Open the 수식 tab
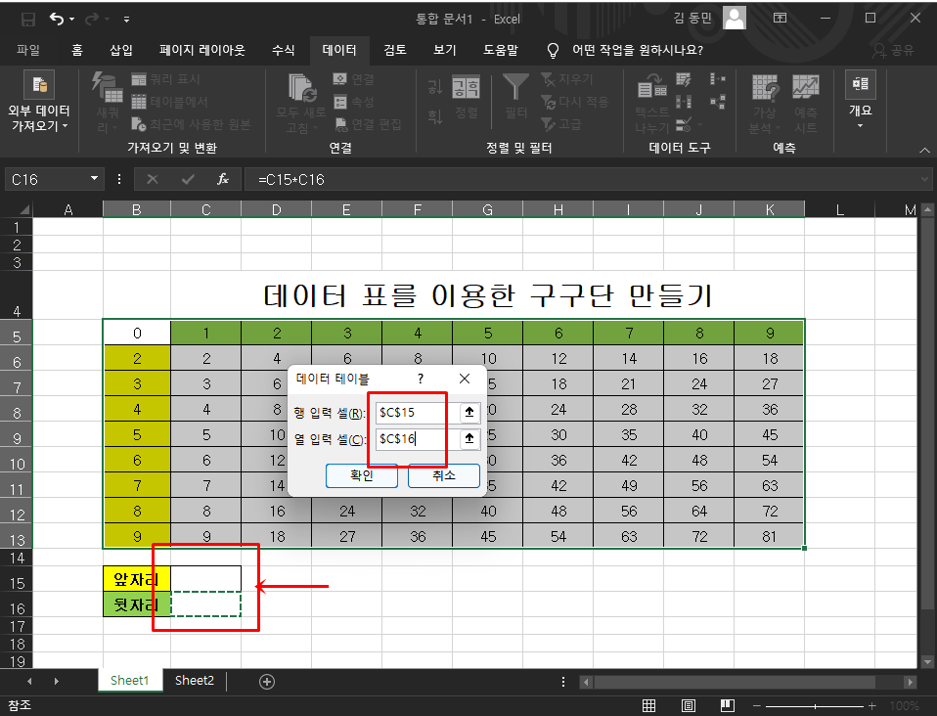 pos(284,50)
